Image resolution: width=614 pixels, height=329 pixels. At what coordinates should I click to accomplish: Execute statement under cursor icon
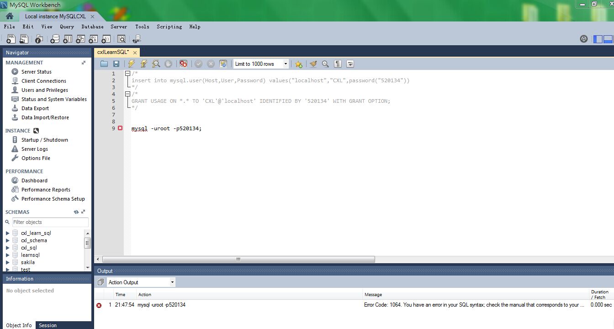pyautogui.click(x=144, y=64)
